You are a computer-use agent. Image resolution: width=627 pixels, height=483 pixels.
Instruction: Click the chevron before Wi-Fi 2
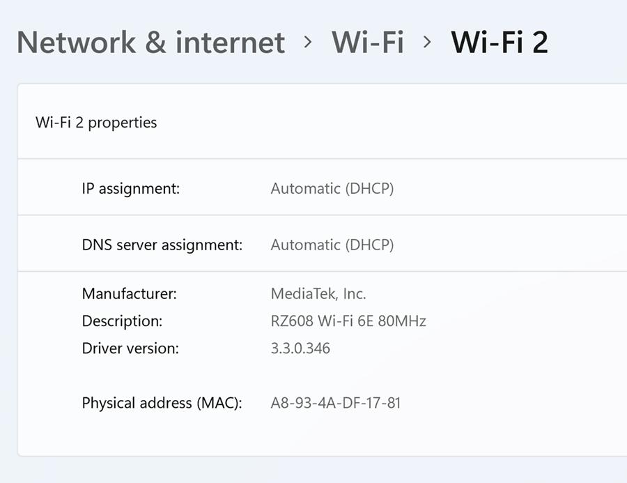coord(427,43)
